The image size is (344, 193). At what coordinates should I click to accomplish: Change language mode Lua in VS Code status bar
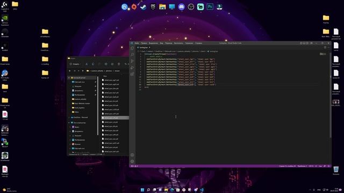[x=320, y=166]
